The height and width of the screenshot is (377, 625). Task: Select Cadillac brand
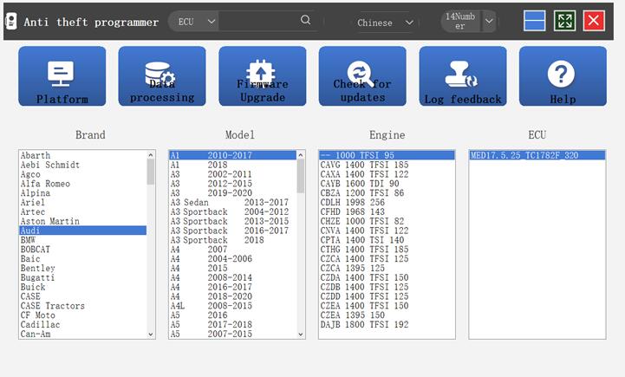(83, 325)
